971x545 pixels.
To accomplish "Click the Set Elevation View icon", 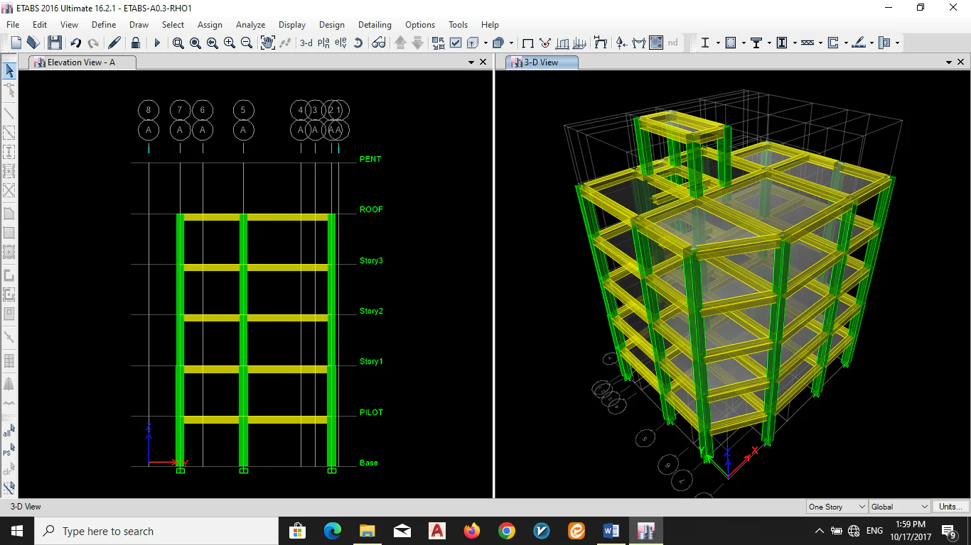I will [x=340, y=43].
